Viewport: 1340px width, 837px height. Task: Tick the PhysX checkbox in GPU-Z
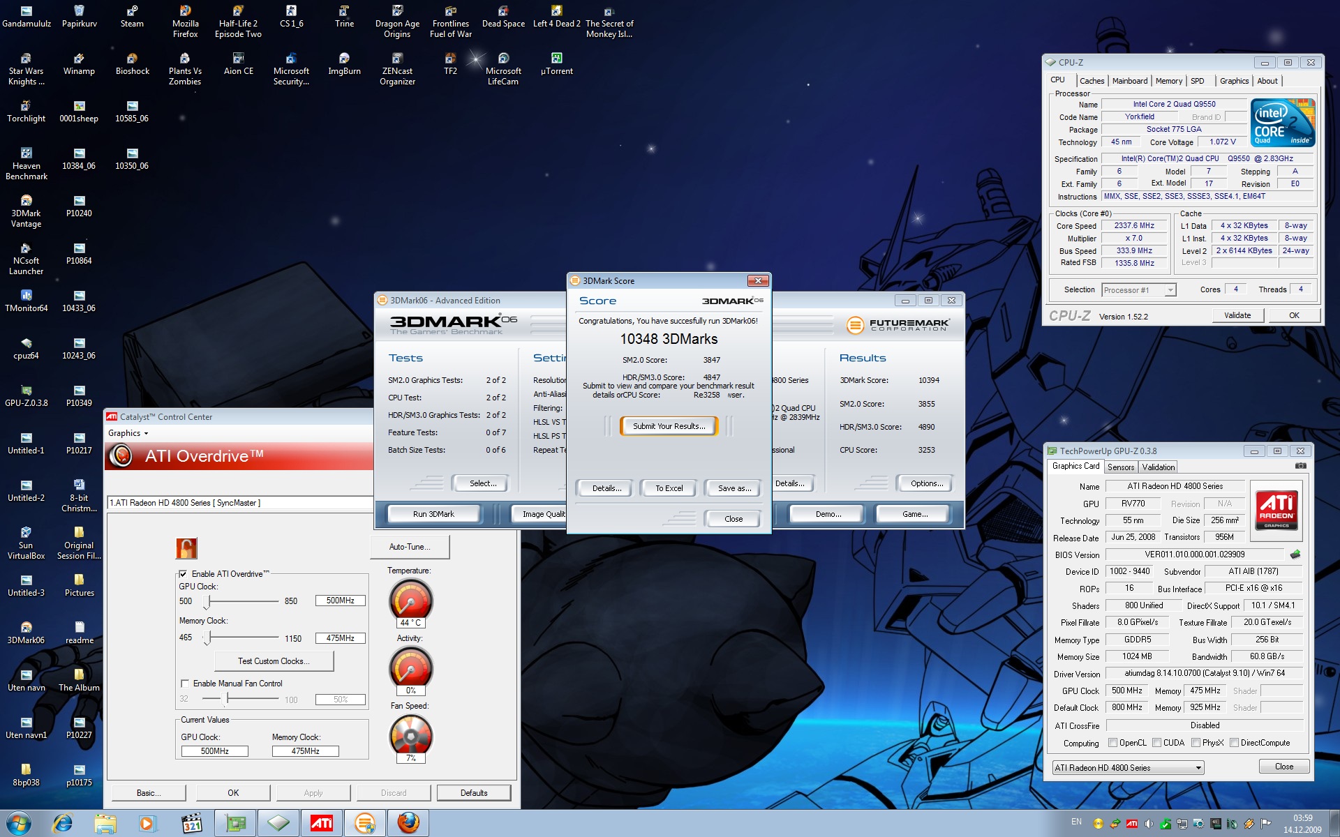(x=1196, y=743)
